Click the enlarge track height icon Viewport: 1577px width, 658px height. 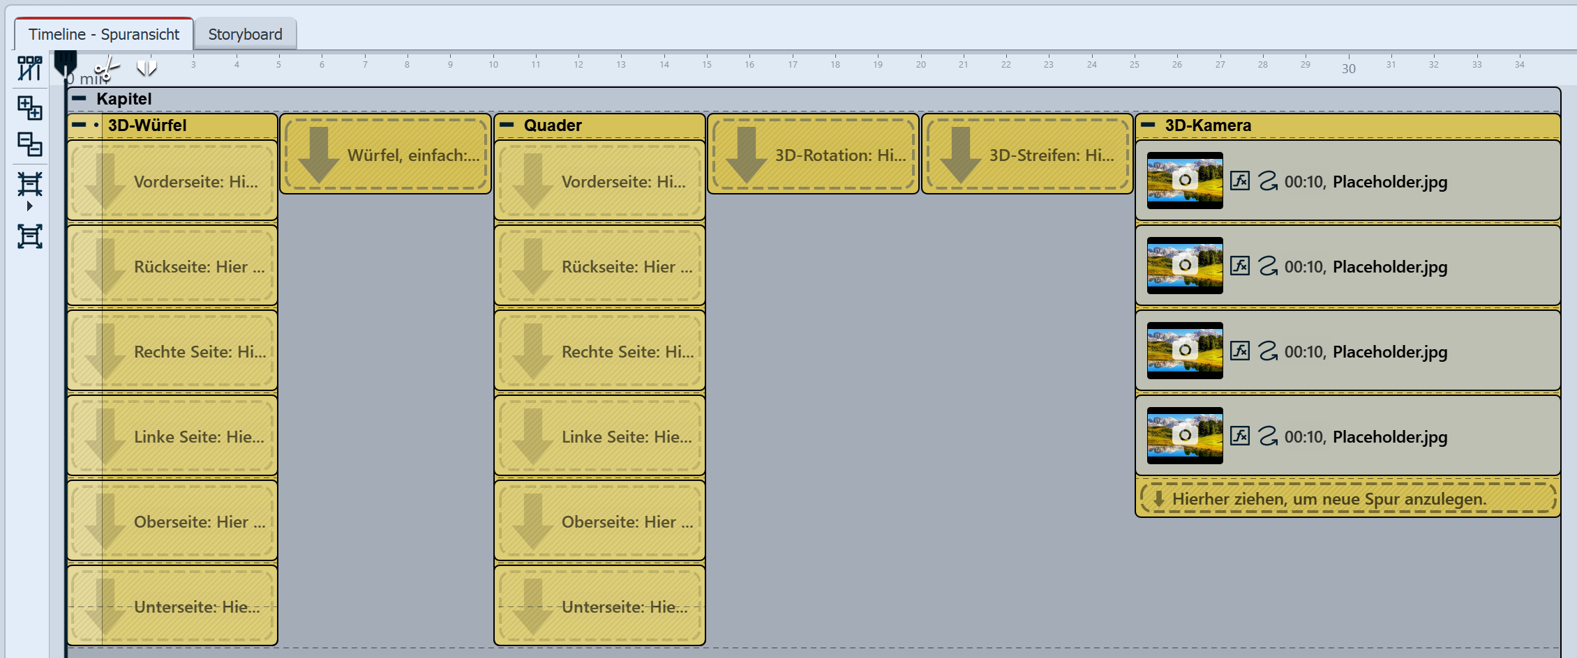(x=29, y=236)
